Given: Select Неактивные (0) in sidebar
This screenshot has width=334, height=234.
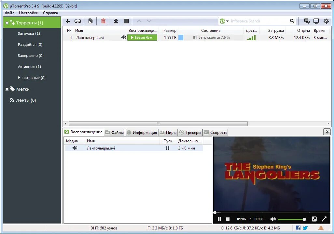Looking at the screenshot, I should point(32,78).
